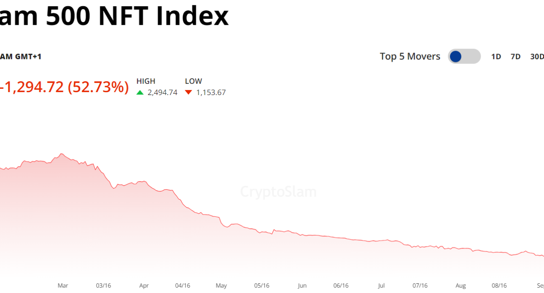Viewport: 544px width, 293px height.
Task: Click the HIGH value 2,494.74
Action: pyautogui.click(x=162, y=93)
